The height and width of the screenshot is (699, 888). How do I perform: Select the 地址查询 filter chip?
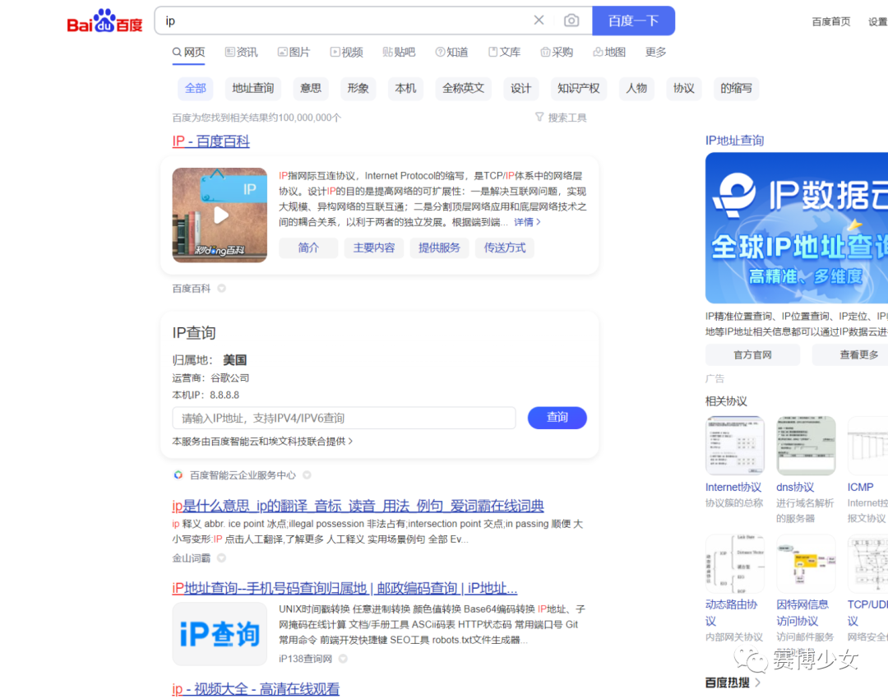253,88
